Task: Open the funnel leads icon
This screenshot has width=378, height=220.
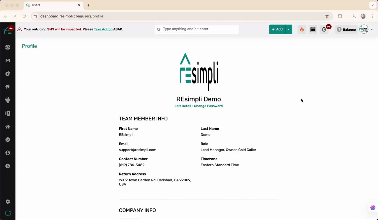Action: pyautogui.click(x=8, y=100)
